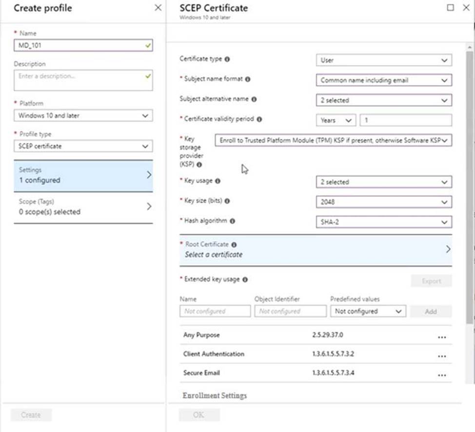Expand the Key size (bits) dropdown
This screenshot has width=475, height=432.
[384, 202]
